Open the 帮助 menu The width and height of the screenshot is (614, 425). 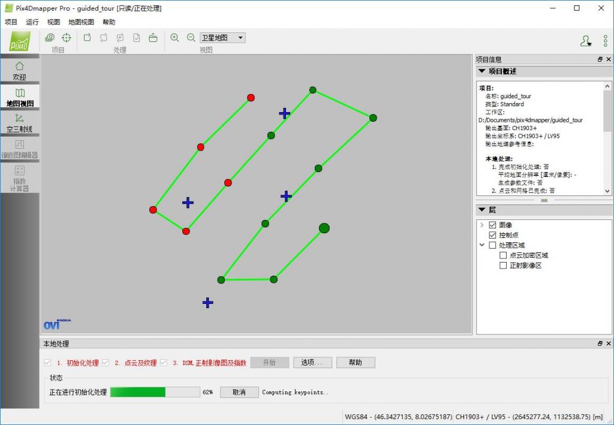click(109, 22)
